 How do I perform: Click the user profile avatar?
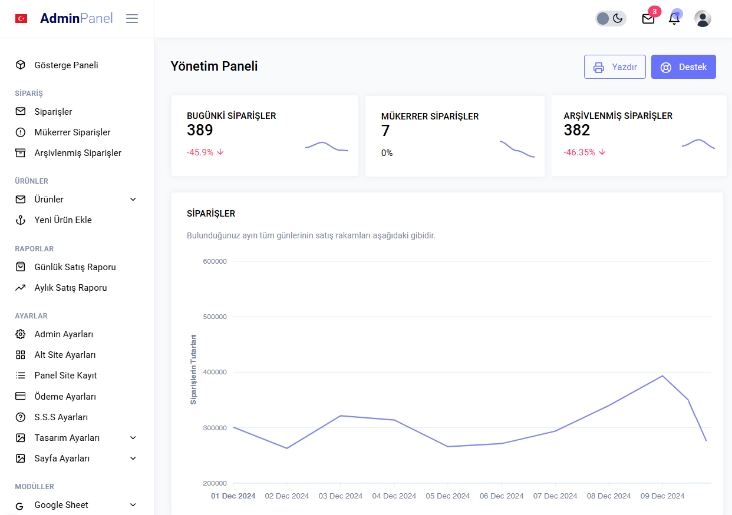(x=703, y=19)
